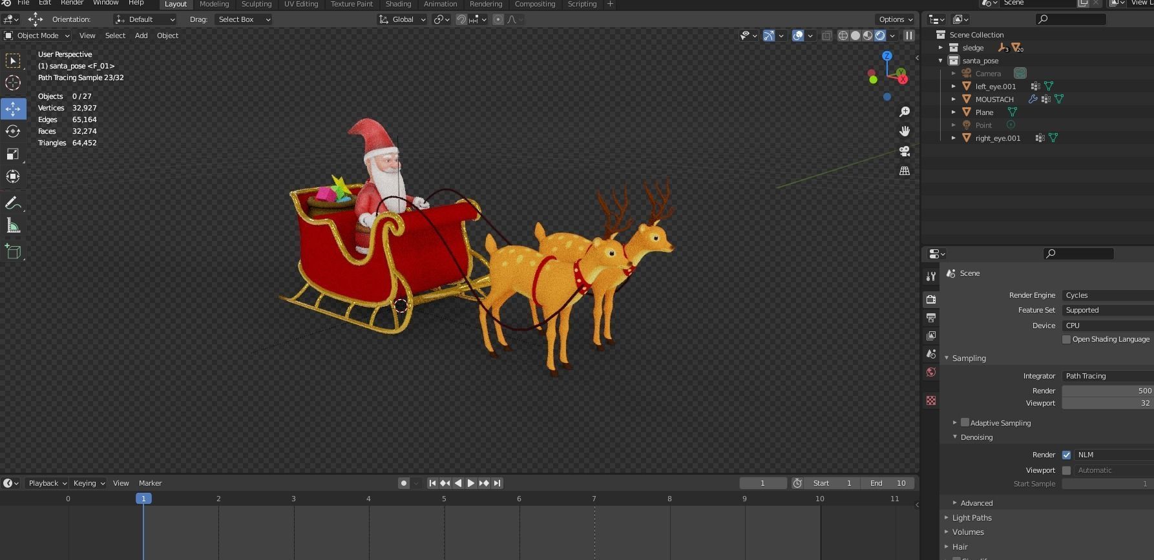
Task: Open the Add menu in viewport header
Action: pyautogui.click(x=141, y=36)
